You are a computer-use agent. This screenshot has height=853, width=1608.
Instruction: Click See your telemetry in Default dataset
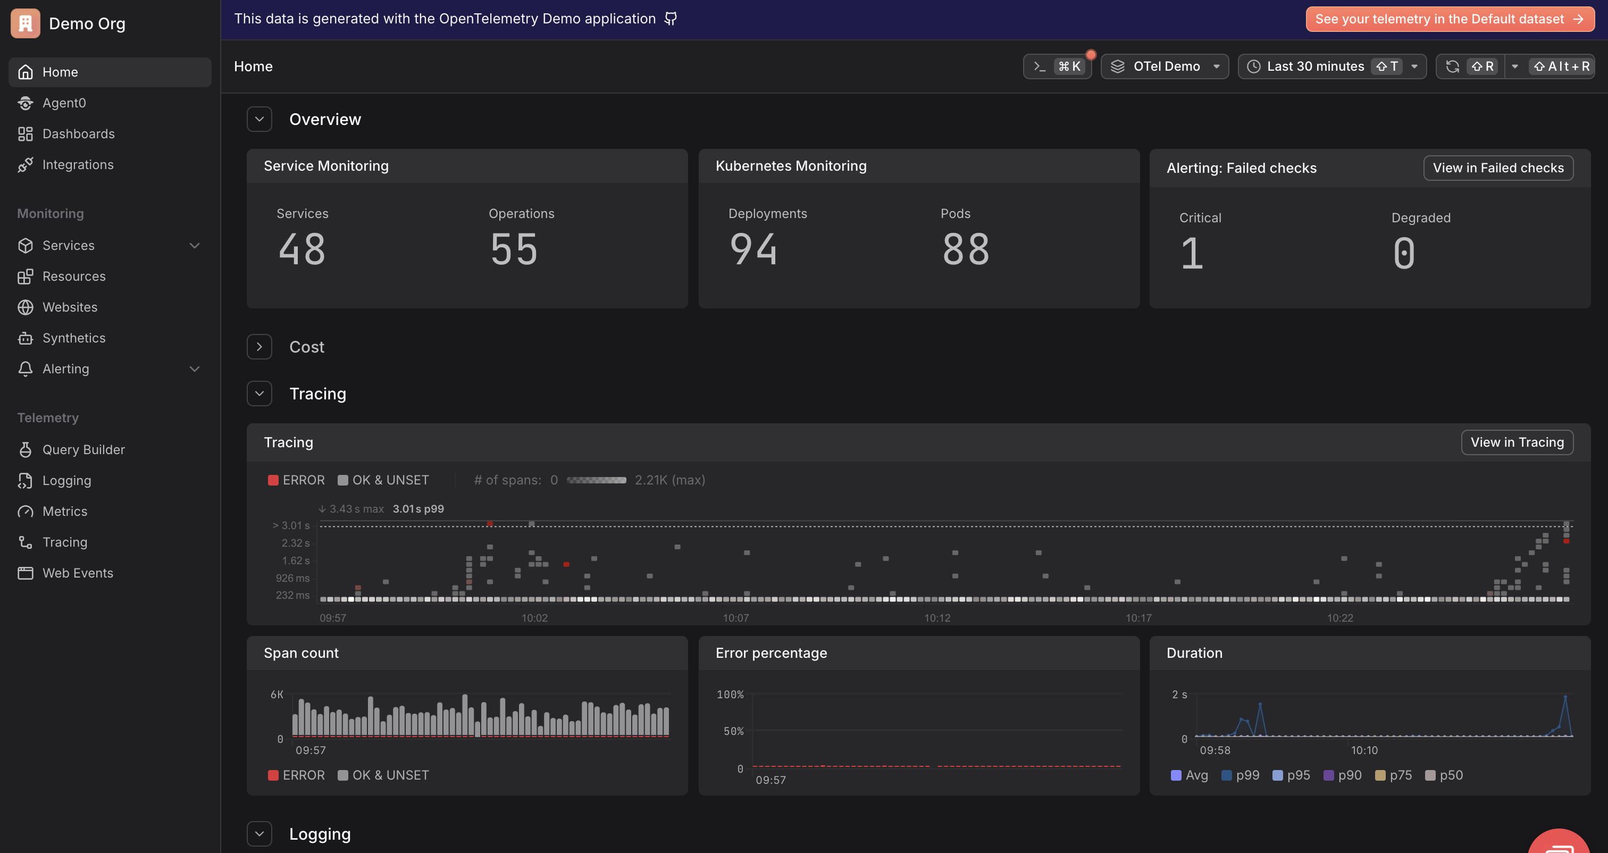(x=1450, y=19)
